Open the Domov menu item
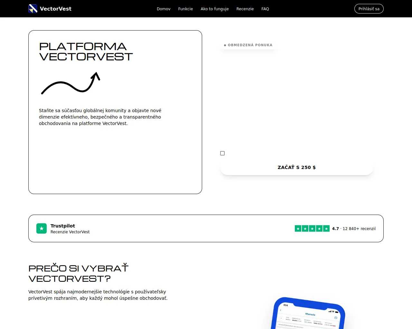The height and width of the screenshot is (329, 412). 164,9
